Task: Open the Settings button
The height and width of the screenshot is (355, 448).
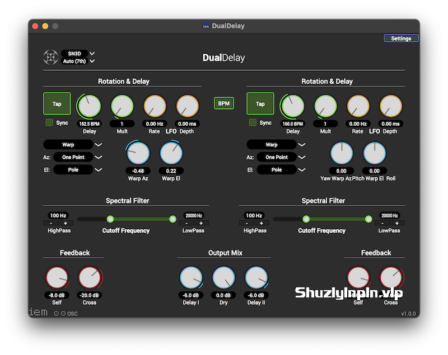Action: click(401, 38)
